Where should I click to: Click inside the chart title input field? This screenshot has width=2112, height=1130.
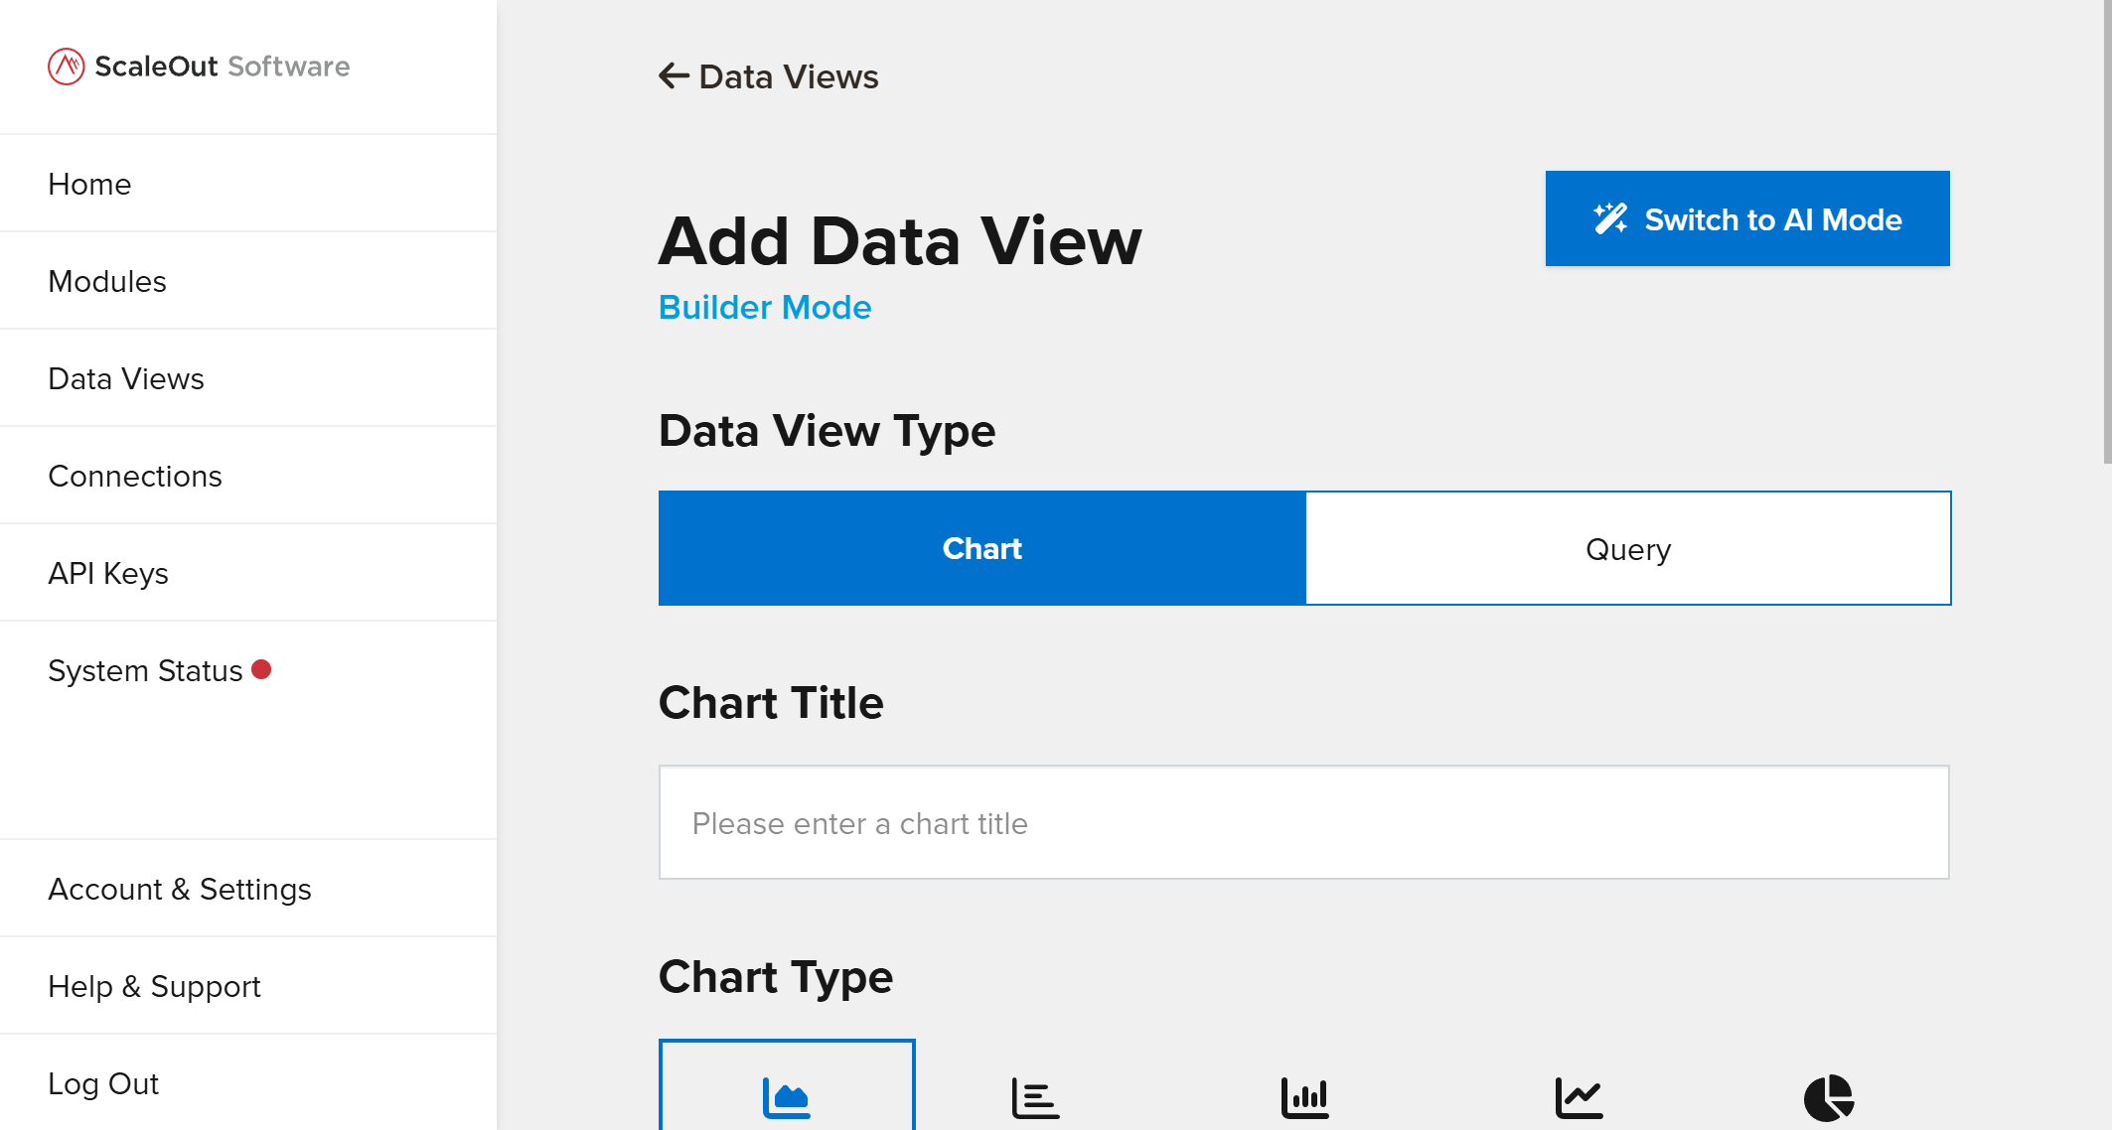1303,823
